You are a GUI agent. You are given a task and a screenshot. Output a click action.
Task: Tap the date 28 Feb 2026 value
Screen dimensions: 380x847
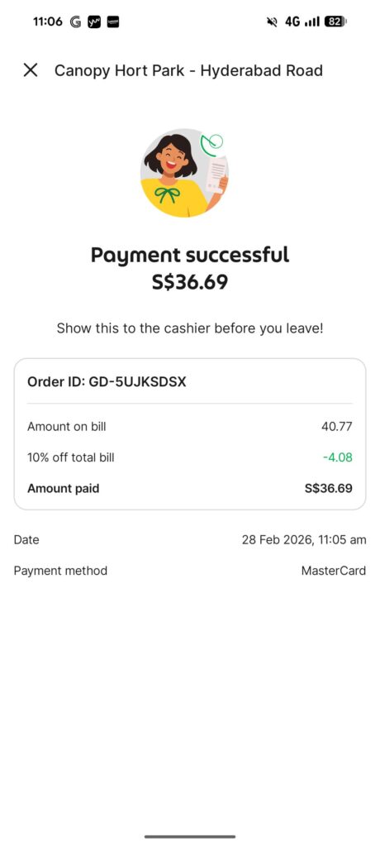304,539
